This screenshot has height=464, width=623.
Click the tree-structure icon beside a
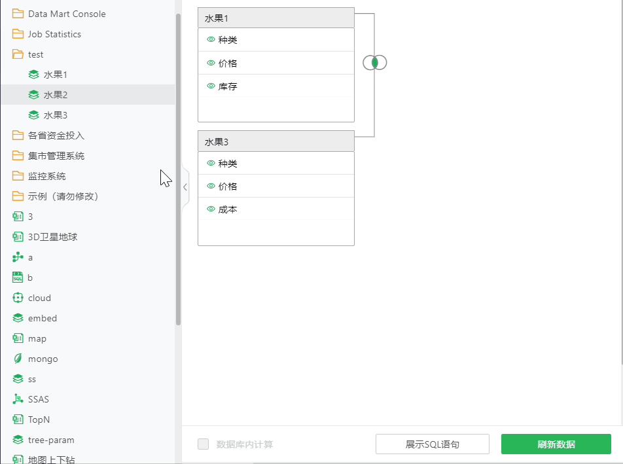pyautogui.click(x=18, y=257)
